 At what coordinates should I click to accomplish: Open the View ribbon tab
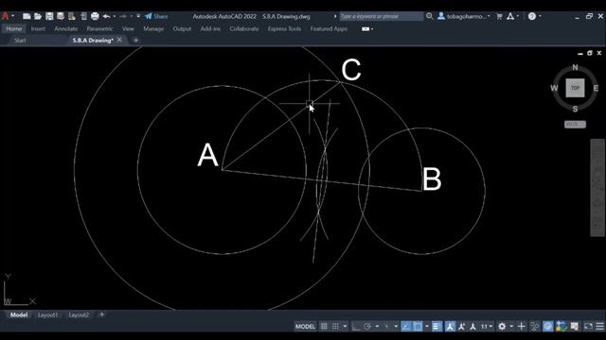[x=128, y=28]
